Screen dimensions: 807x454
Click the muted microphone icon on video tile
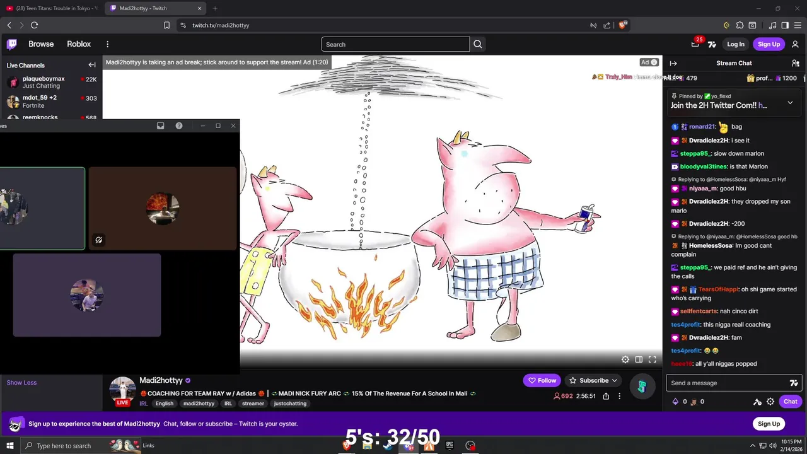98,240
